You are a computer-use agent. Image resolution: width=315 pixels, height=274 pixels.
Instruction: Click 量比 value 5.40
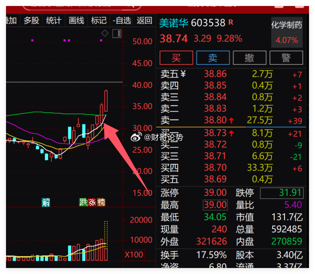coord(293,205)
